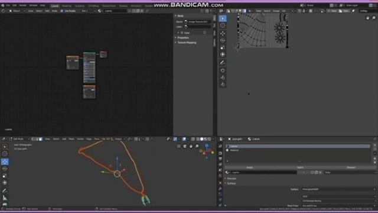Activate the 3D viewport Rotate tool
The image size is (378, 213).
5,169
